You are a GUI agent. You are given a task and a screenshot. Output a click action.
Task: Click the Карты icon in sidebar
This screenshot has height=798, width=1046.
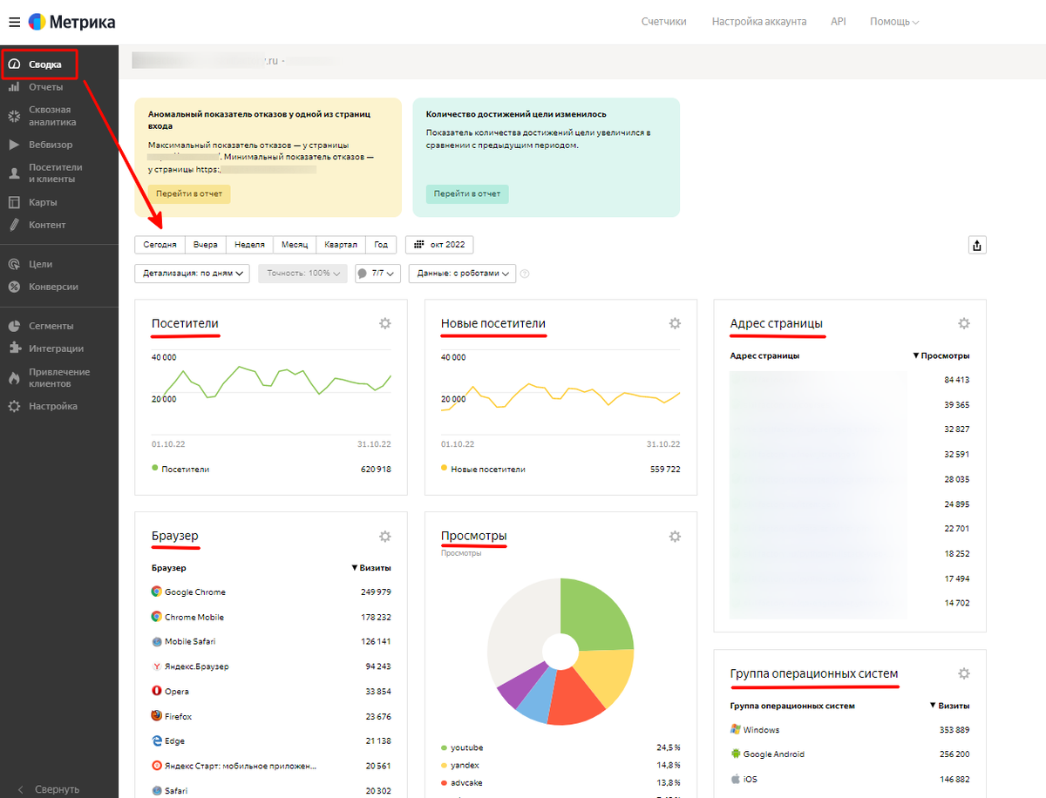pos(15,202)
